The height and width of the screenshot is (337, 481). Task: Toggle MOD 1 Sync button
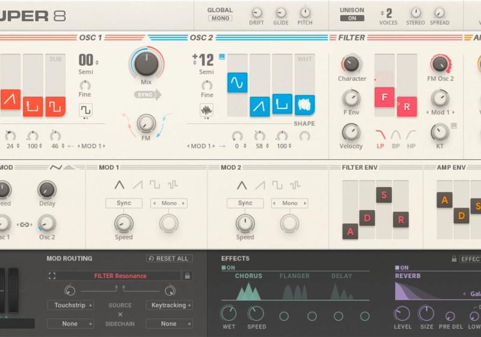(x=124, y=203)
